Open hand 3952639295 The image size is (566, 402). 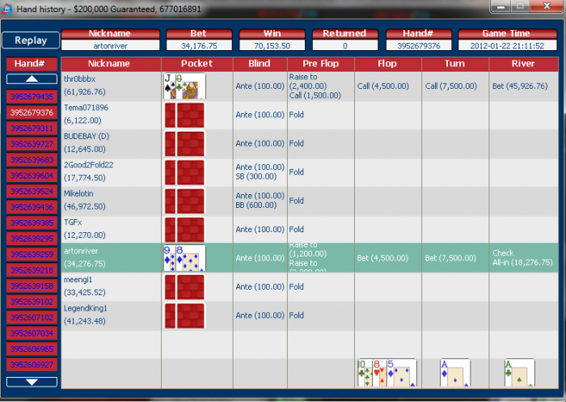tap(32, 239)
